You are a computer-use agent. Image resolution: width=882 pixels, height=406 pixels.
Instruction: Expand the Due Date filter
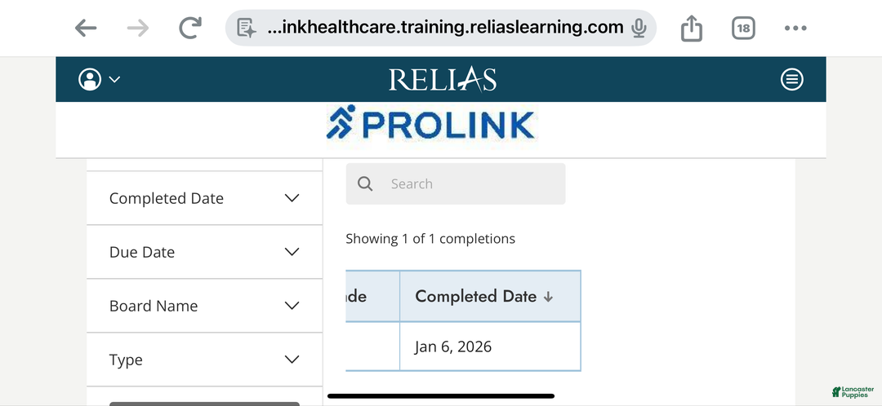tap(204, 252)
